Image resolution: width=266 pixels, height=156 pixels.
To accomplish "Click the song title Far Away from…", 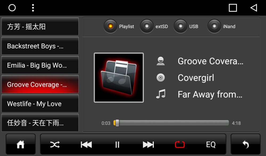I will [210, 95].
